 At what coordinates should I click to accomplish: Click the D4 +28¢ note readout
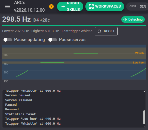(42, 20)
